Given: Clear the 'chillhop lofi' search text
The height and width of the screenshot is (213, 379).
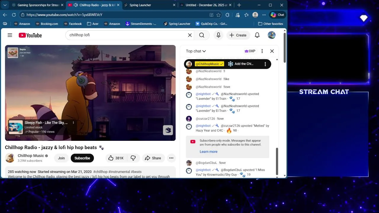Looking at the screenshot, I should (x=190, y=35).
